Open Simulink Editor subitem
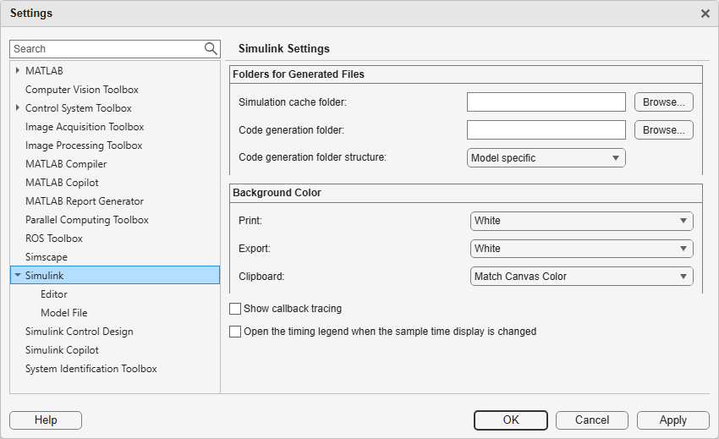 coord(53,294)
